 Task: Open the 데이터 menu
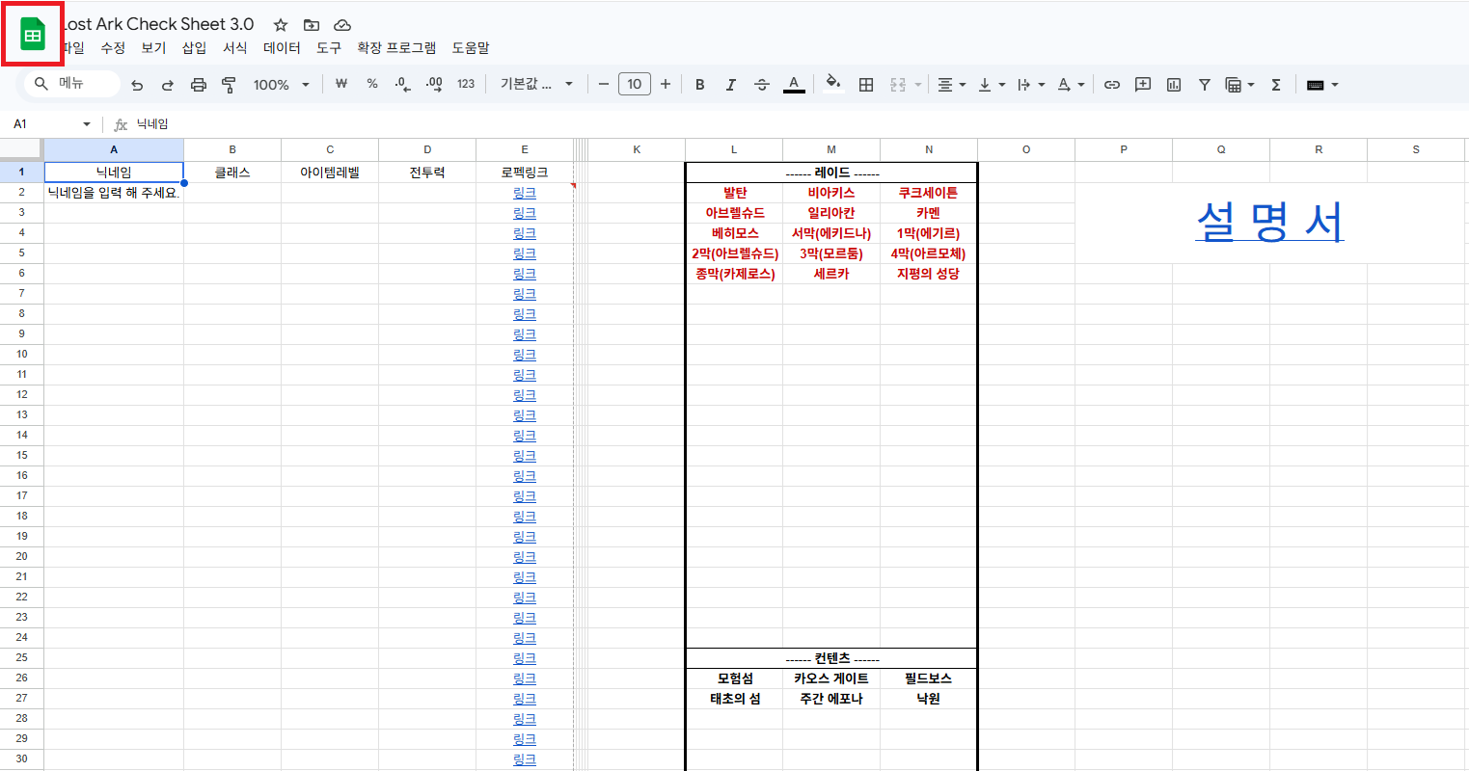pos(282,47)
